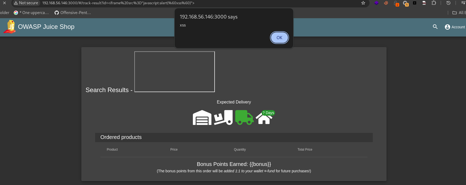
Task: Open the purple stacked layers extension
Action: click(x=376, y=3)
